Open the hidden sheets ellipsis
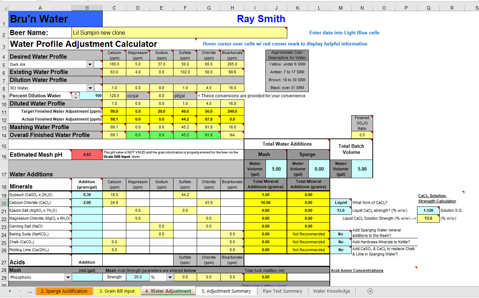The height and width of the screenshot is (298, 479). pos(30,291)
